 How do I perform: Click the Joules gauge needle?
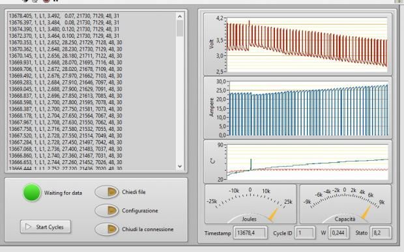(x=273, y=214)
